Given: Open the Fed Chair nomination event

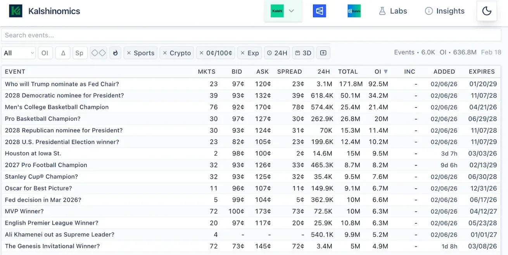Looking at the screenshot, I should coord(62,84).
